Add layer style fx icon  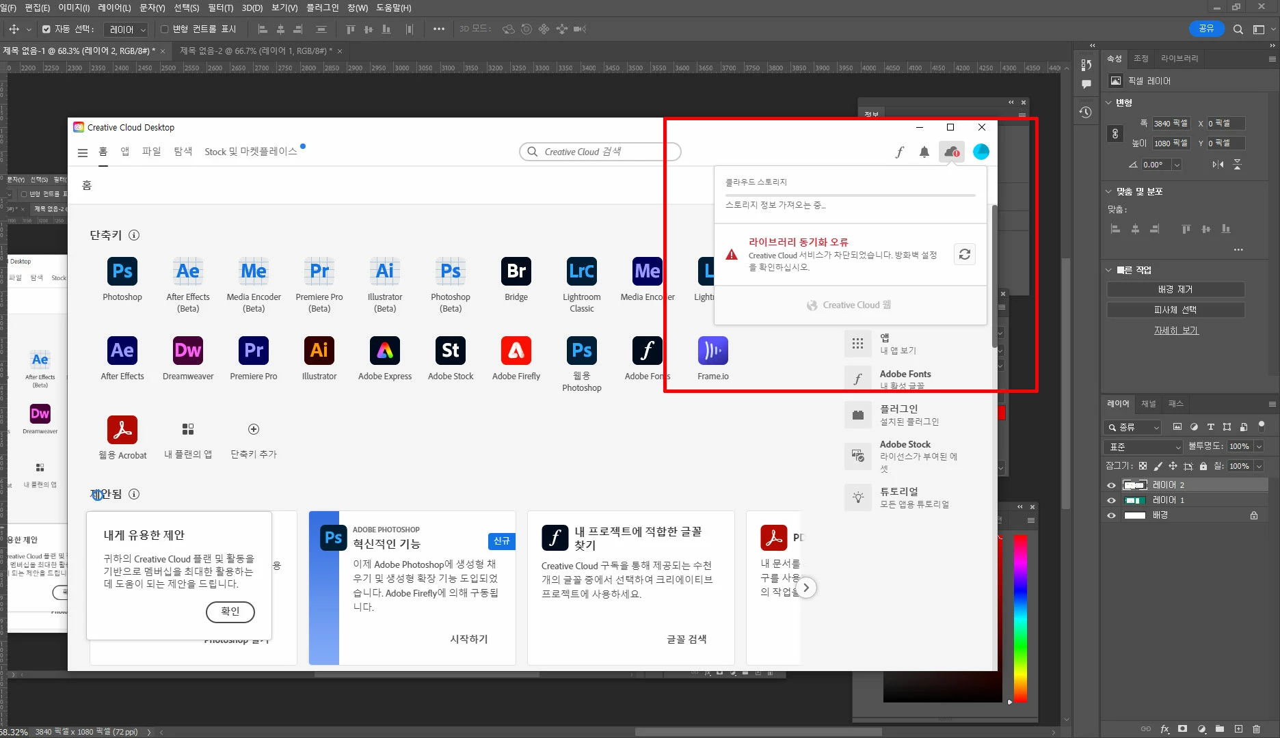tap(1165, 729)
